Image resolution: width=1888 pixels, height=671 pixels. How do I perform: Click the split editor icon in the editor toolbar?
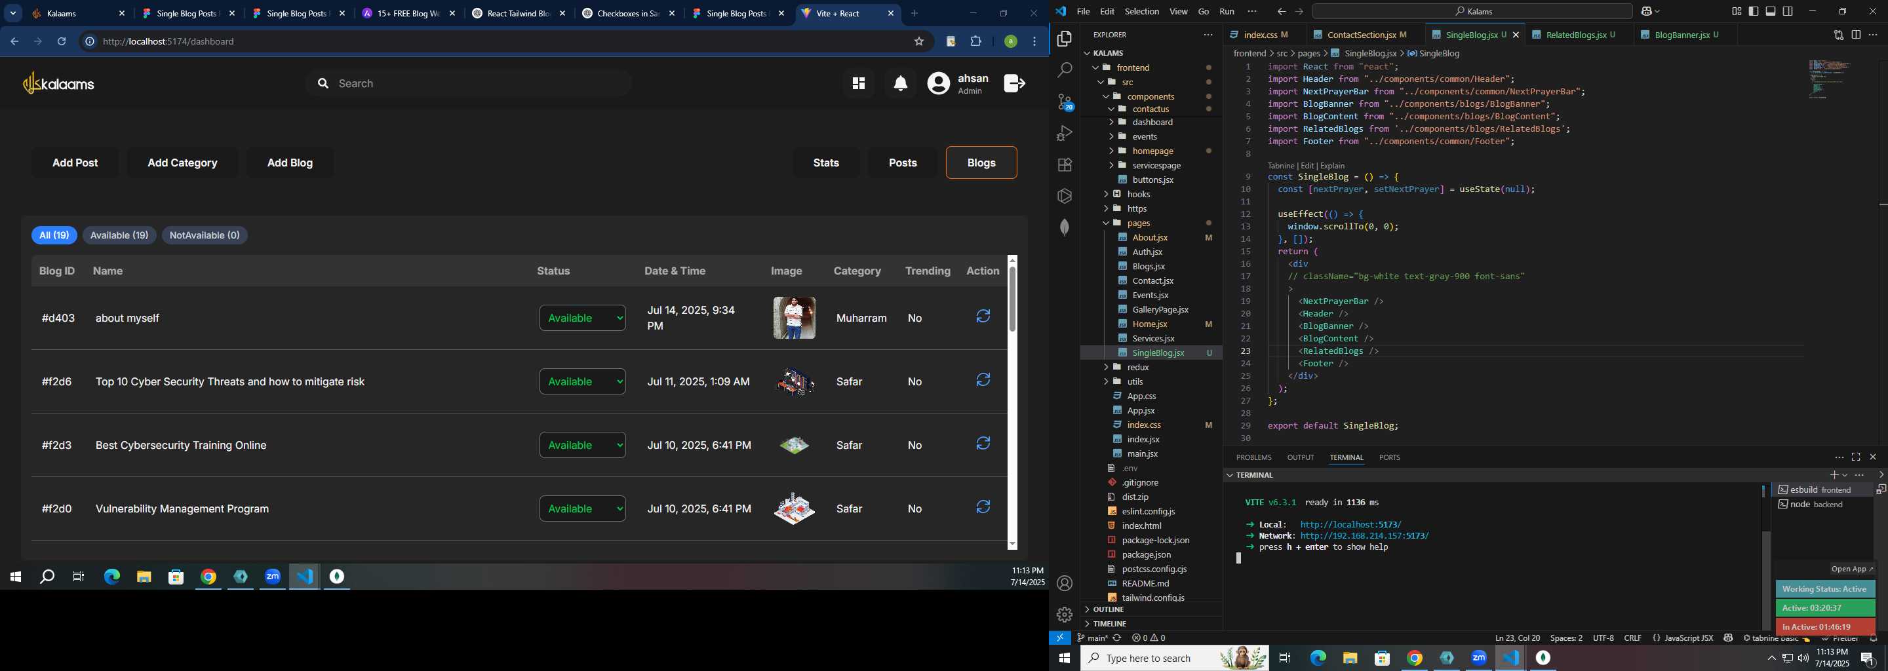[x=1856, y=35]
